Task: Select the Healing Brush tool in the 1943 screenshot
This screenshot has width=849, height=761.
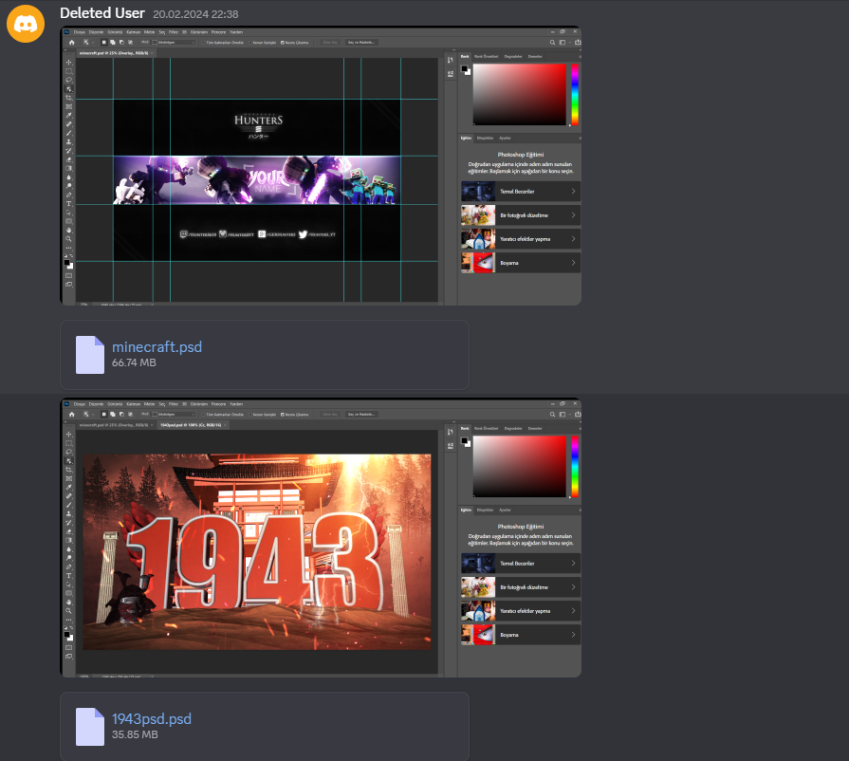Action: tap(68, 496)
